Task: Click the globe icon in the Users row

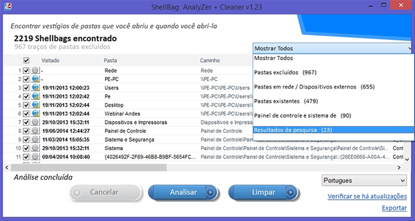Action: pyautogui.click(x=35, y=88)
